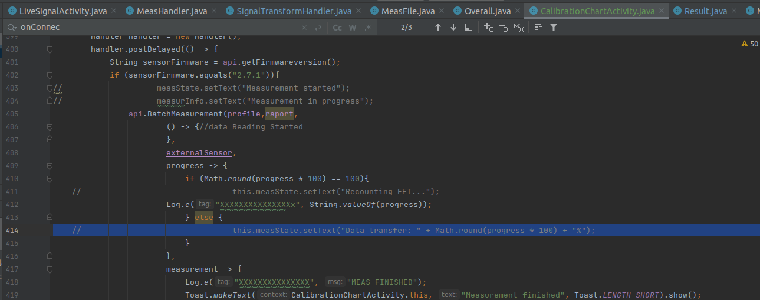Fold the progress lambda at line 409
760x300 pixels.
(50, 166)
